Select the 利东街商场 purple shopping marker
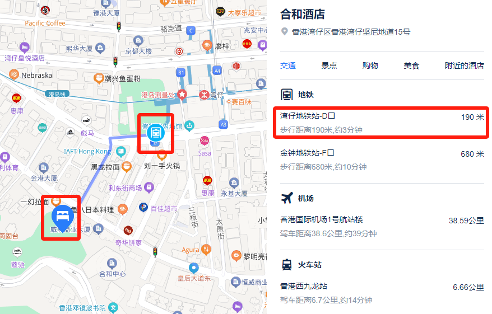The image size is (492, 314). (149, 188)
